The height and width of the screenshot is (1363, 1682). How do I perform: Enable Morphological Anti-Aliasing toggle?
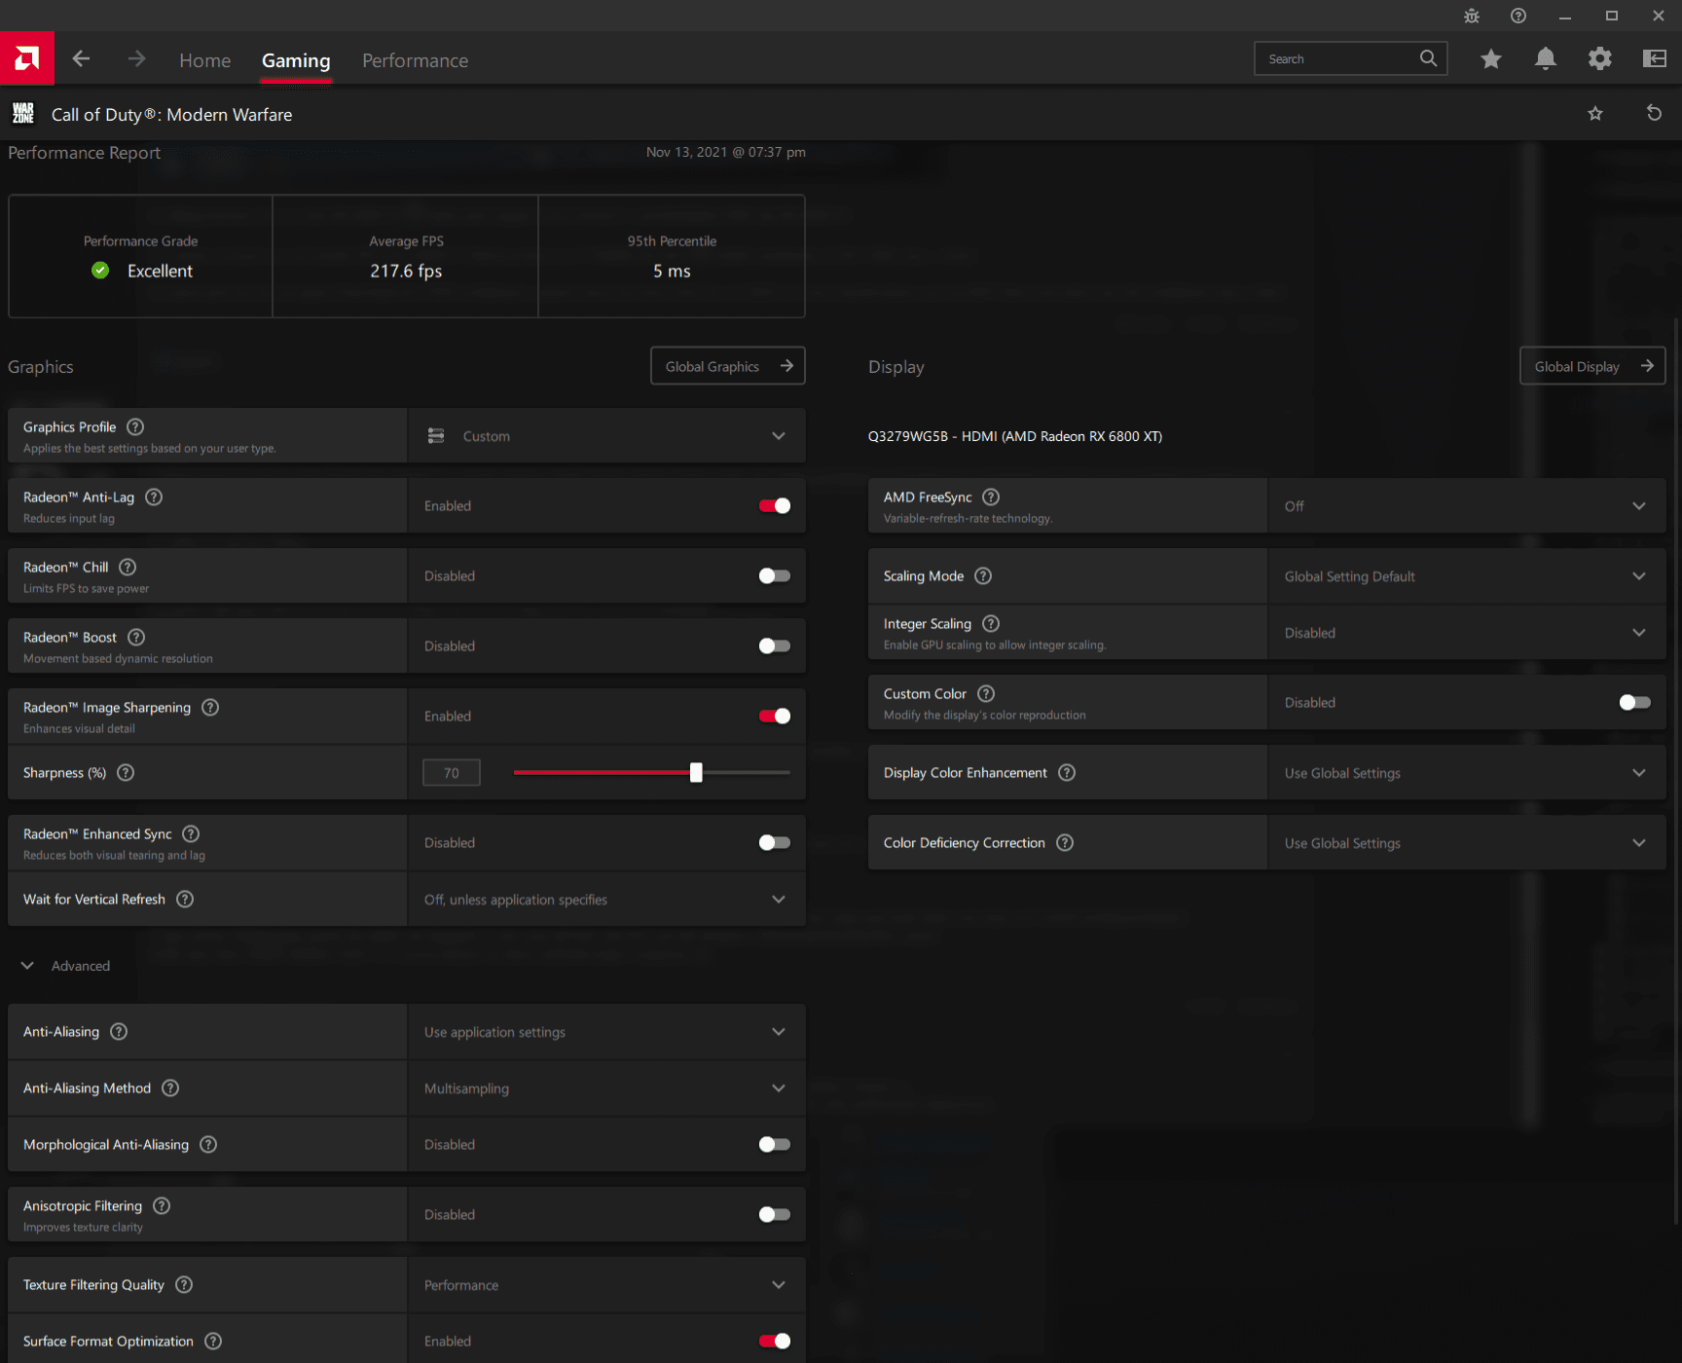(x=775, y=1144)
